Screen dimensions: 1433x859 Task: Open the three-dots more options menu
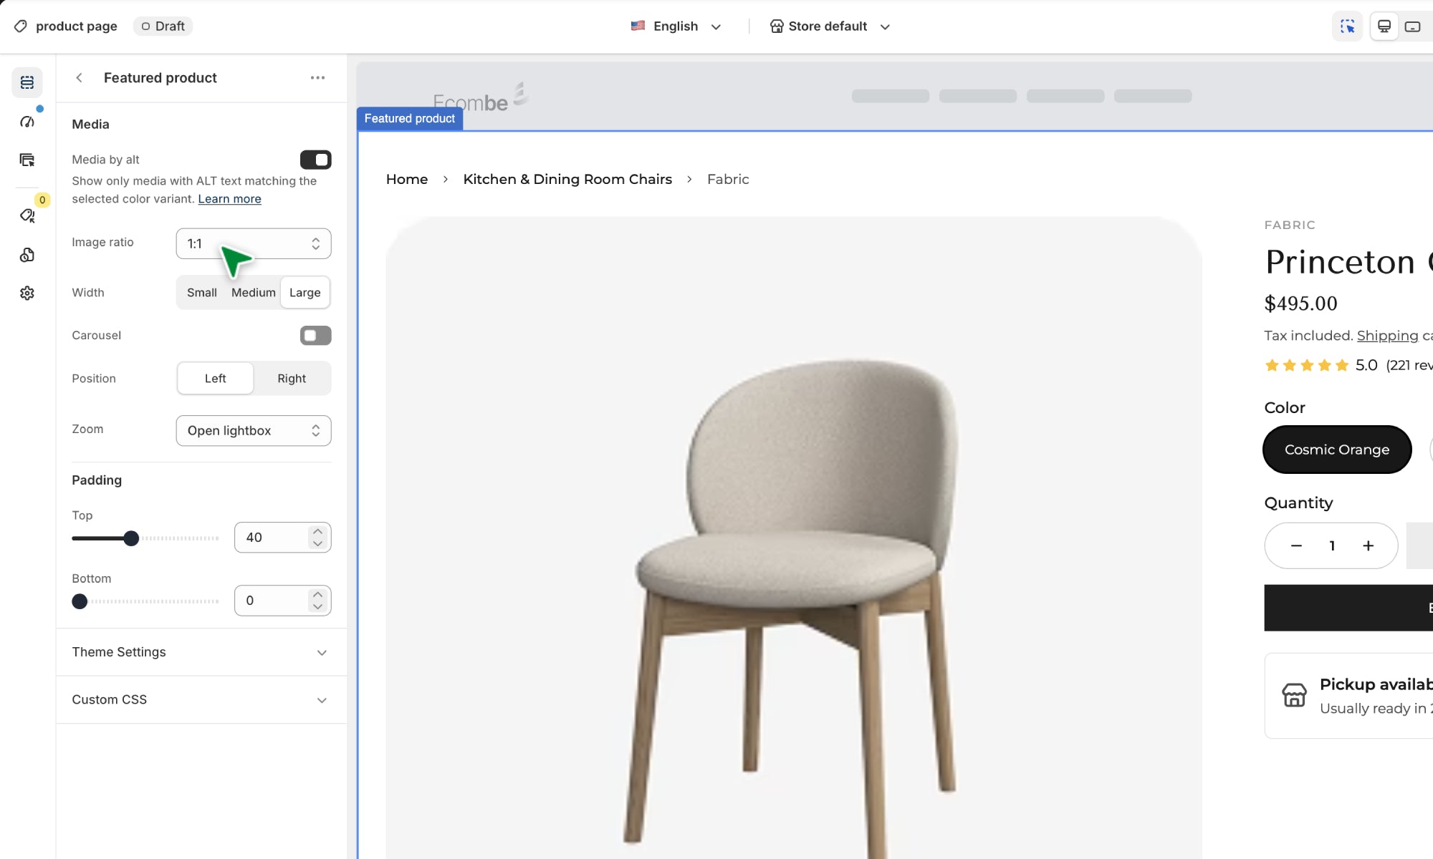pos(317,77)
